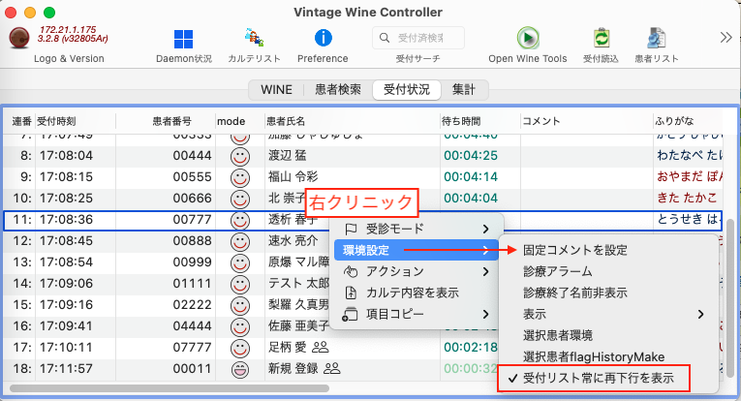Click the wine Logo & Version icon
This screenshot has width=741, height=401.
point(18,39)
